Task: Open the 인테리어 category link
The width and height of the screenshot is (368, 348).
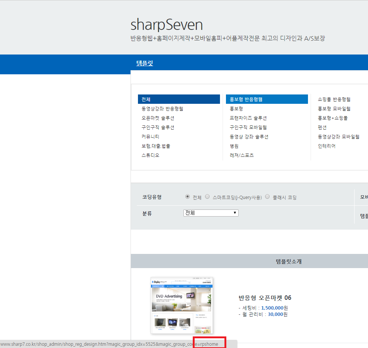Action: (x=327, y=146)
